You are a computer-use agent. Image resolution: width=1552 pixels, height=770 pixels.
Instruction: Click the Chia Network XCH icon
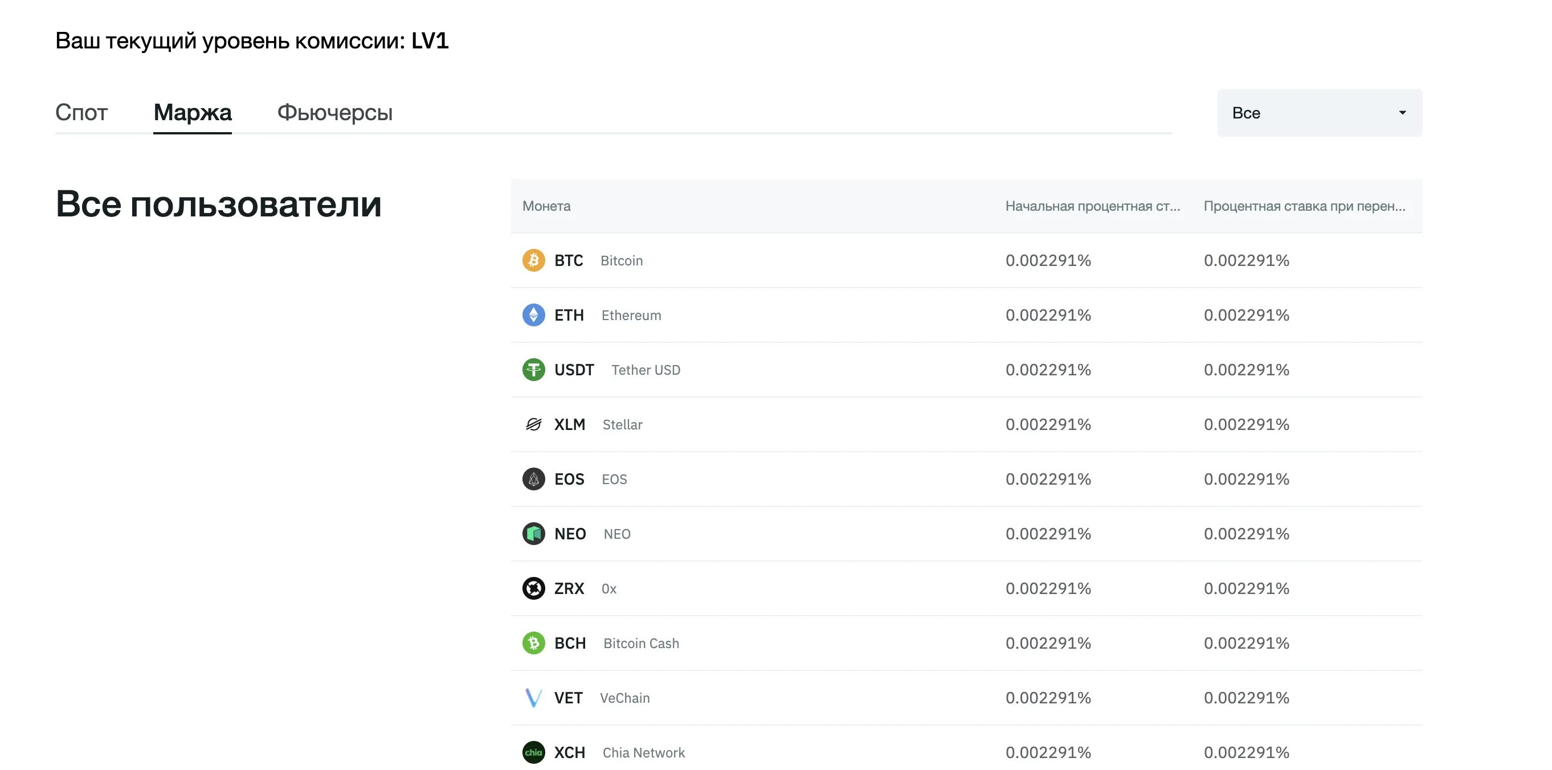[x=533, y=752]
